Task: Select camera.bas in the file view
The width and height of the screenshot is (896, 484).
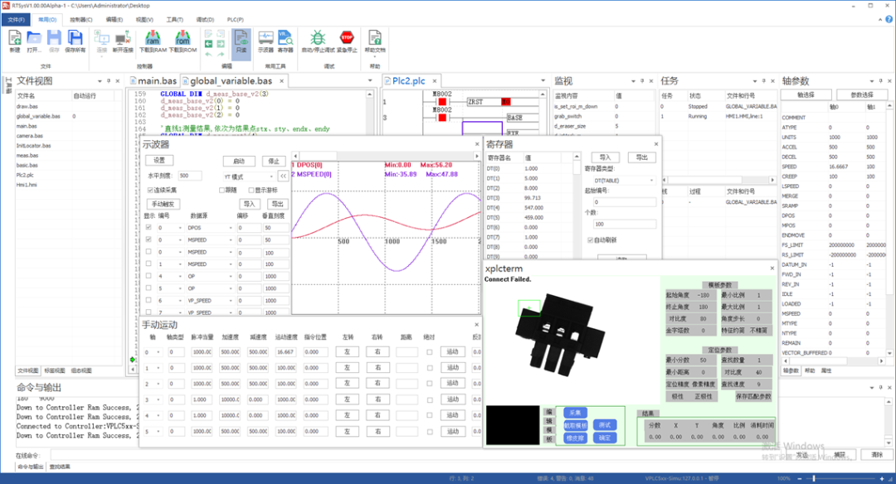Action: 30,136
